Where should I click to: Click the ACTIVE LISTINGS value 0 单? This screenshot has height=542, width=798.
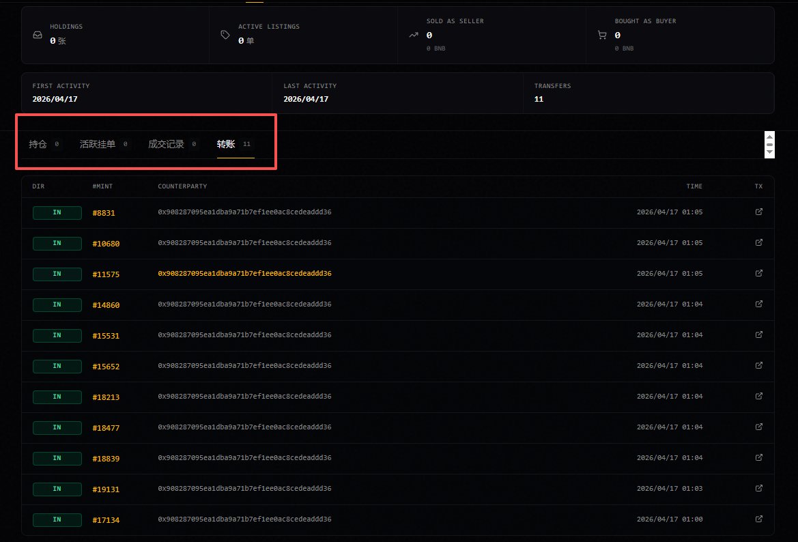pos(246,41)
